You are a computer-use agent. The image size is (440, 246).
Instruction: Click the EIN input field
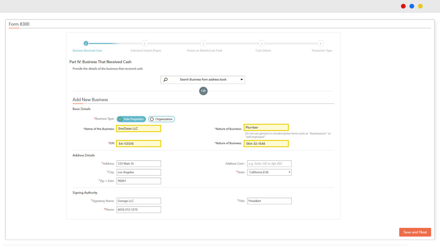click(x=139, y=144)
